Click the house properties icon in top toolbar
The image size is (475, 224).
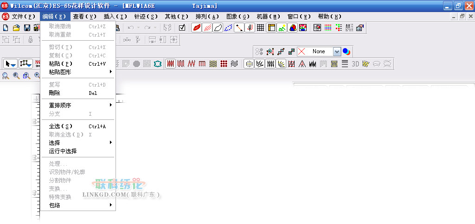[x=359, y=28]
